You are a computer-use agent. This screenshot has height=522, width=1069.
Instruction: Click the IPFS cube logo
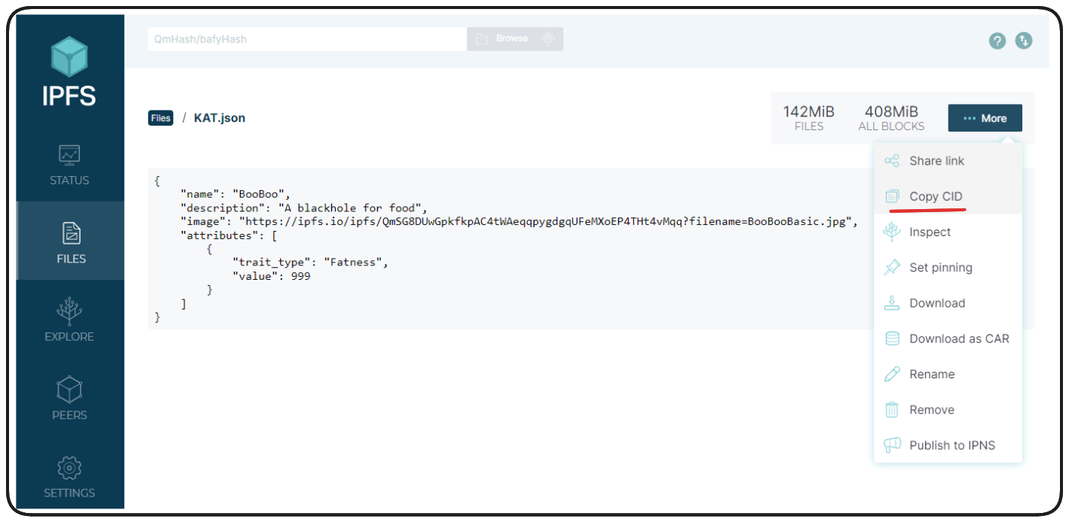pyautogui.click(x=69, y=57)
